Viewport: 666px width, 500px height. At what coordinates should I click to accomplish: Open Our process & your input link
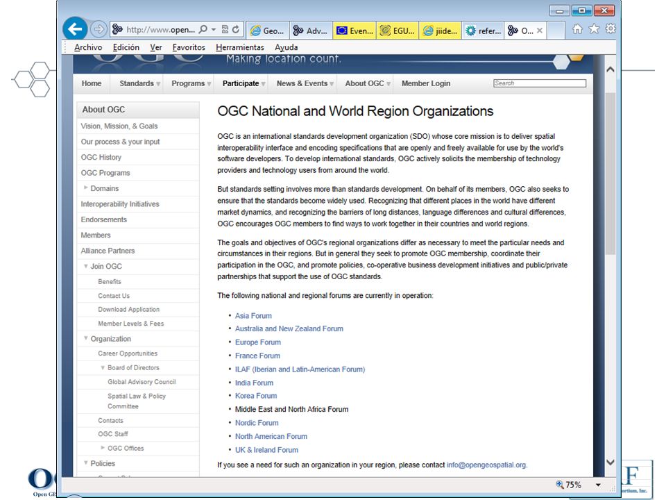coord(120,142)
